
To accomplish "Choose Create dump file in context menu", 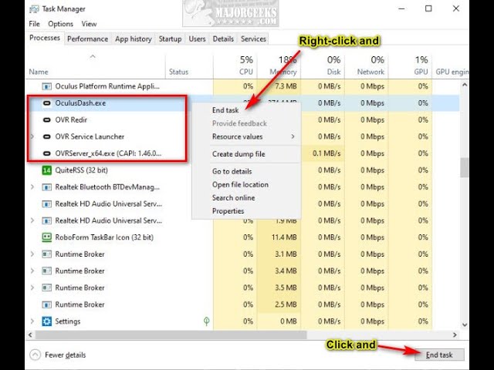I will pos(239,154).
